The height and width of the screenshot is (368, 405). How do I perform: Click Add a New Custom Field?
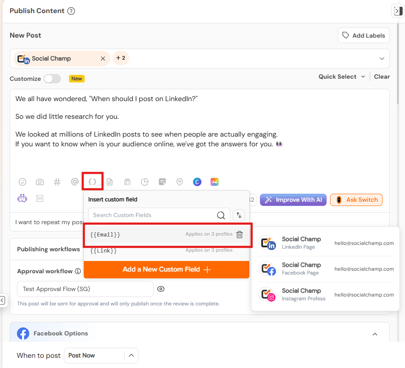pyautogui.click(x=167, y=269)
